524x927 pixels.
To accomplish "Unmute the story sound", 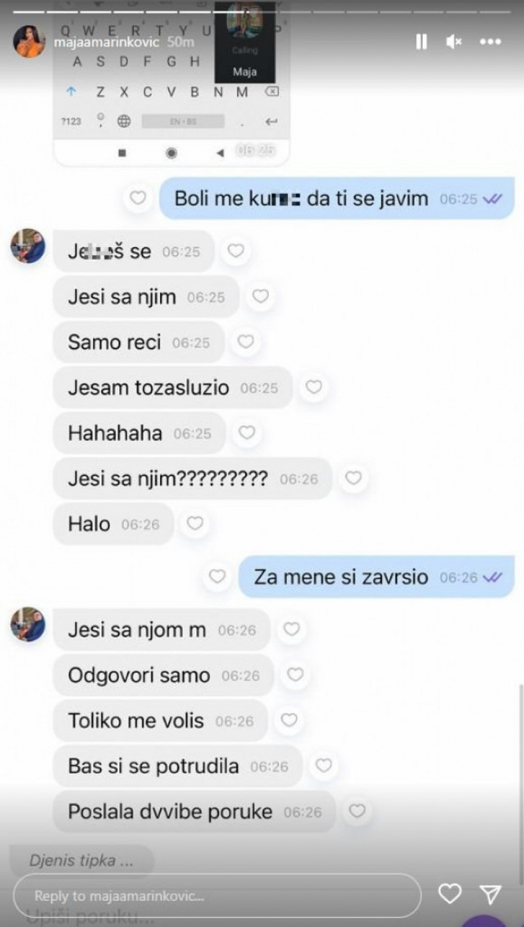I will click(x=454, y=41).
